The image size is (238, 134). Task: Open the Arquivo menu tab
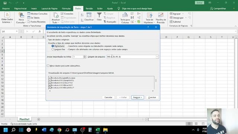point(6,9)
